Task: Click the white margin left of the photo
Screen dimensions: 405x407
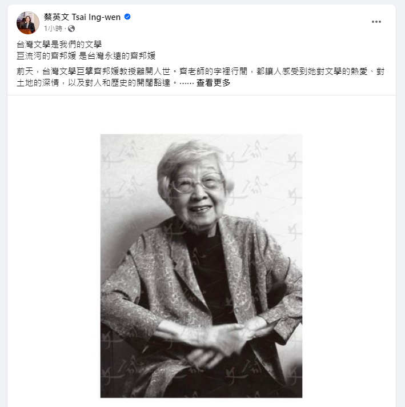Action: [x=54, y=266]
